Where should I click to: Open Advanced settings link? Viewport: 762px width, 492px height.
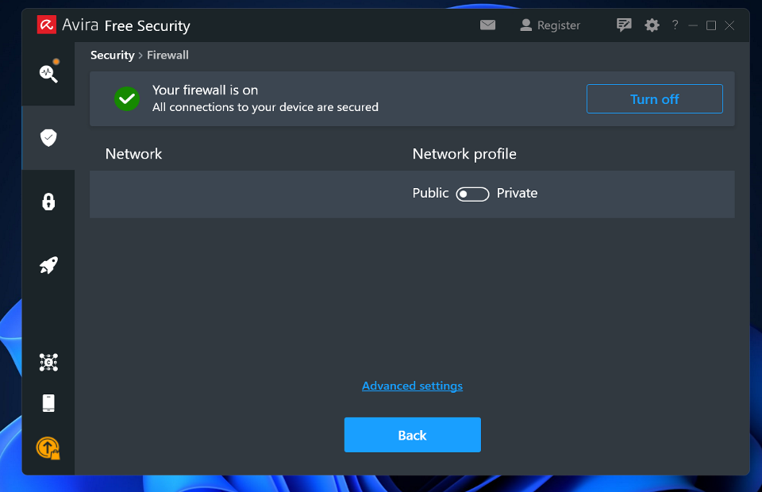412,386
